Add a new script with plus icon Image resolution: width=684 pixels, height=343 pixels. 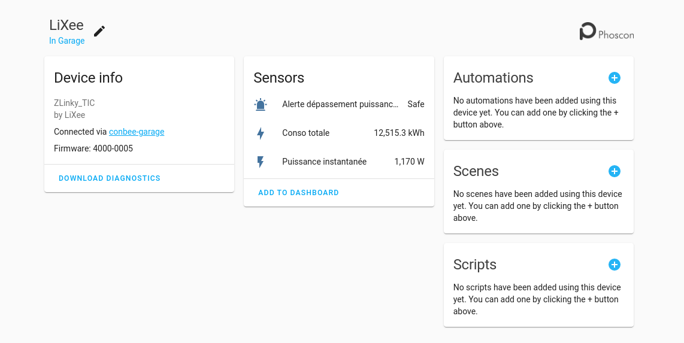point(614,265)
